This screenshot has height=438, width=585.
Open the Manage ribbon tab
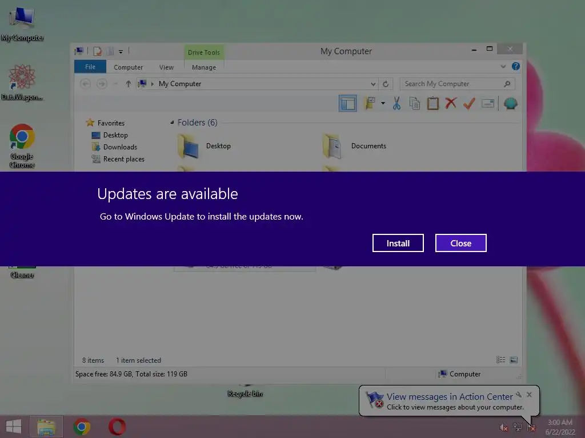[x=204, y=67]
